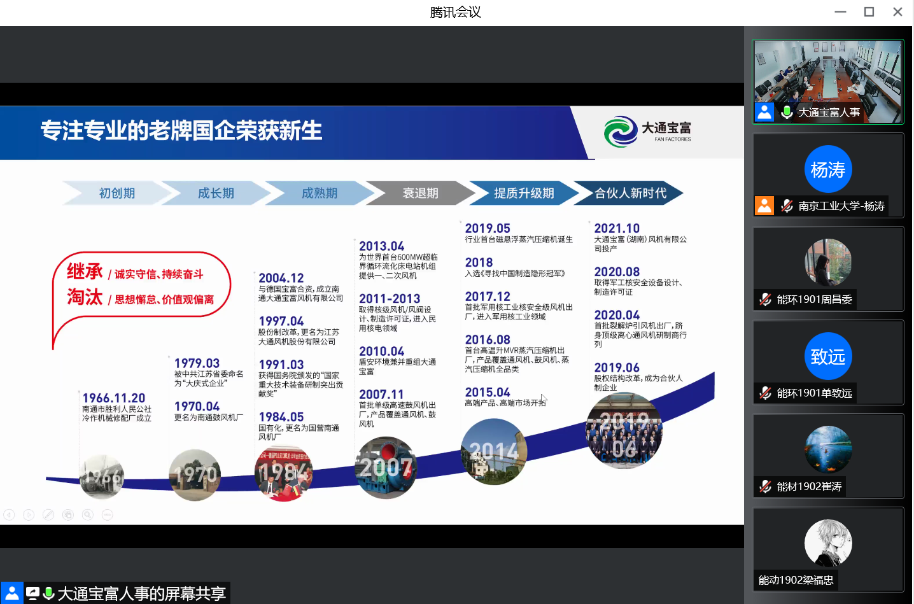Image resolution: width=914 pixels, height=604 pixels.
Task: Click the muted microphone for 能环1901周昌委
Action: tap(765, 299)
